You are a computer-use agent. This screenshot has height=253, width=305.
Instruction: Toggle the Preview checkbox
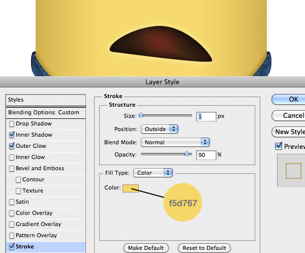tap(279, 146)
